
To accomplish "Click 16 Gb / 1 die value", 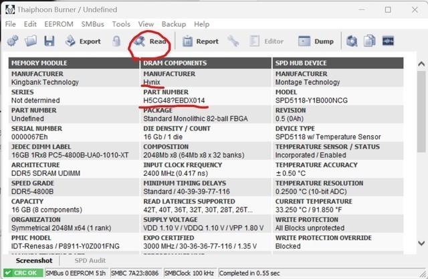I will (163, 137).
